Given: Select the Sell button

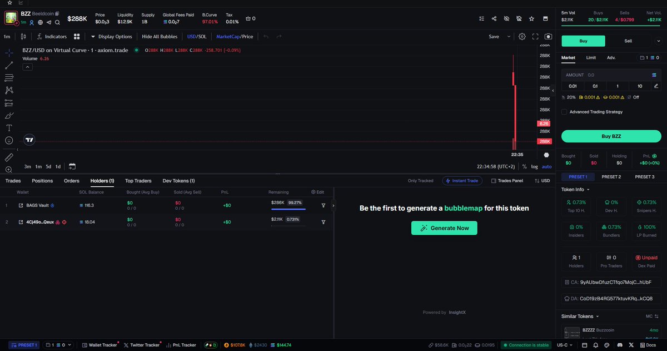Looking at the screenshot, I should 628,41.
